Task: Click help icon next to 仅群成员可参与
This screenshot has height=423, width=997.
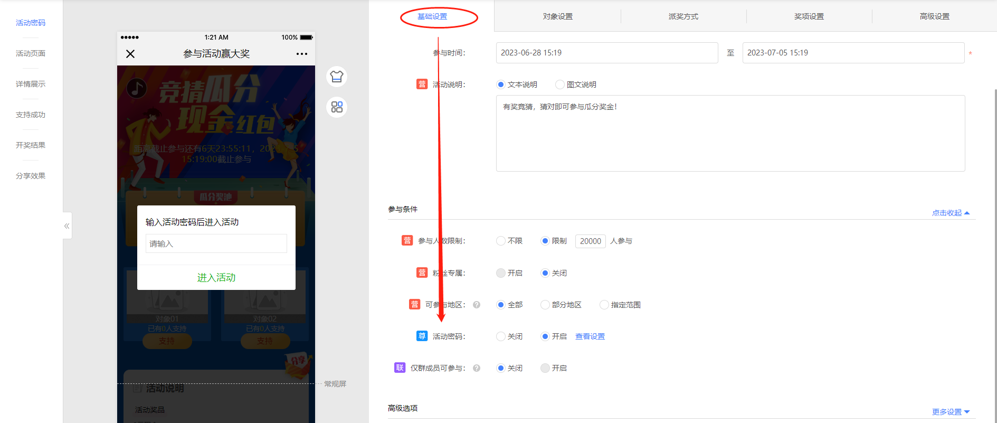Action: pyautogui.click(x=477, y=368)
